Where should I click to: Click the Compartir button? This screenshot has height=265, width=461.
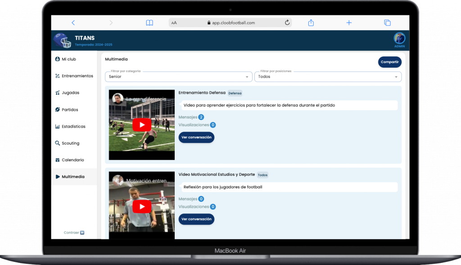[x=389, y=62]
